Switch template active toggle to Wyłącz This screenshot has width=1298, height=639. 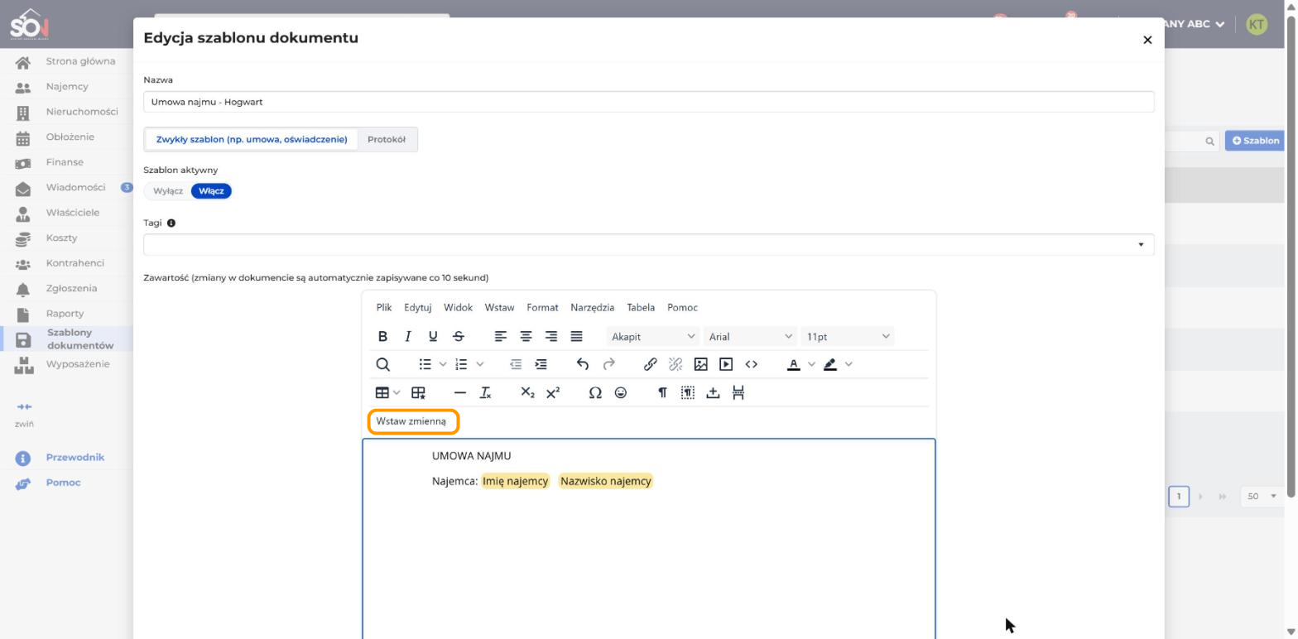[x=168, y=191]
